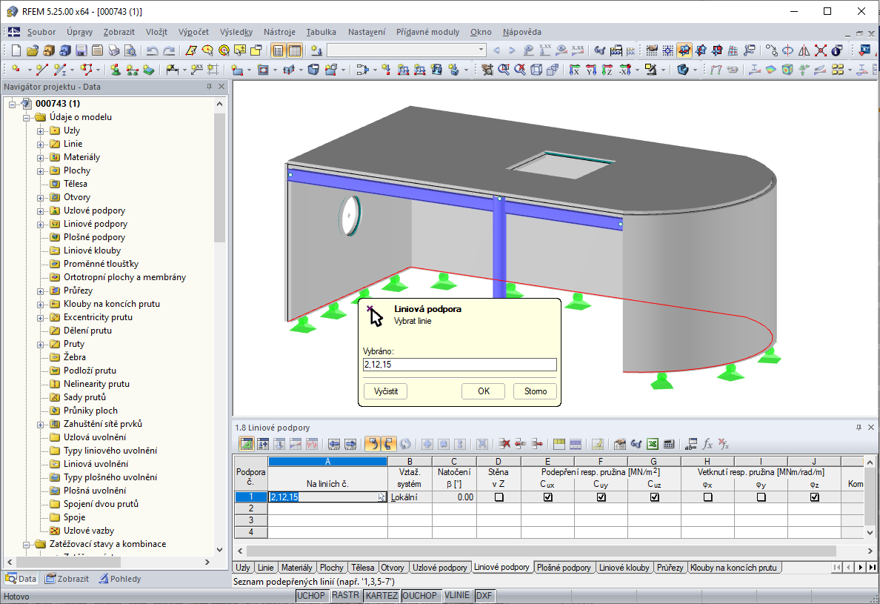This screenshot has width=880, height=604.
Task: Select empty table row number 2
Action: point(251,508)
